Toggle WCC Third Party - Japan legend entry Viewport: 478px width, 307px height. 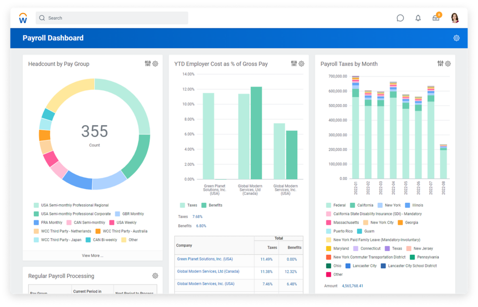(58, 240)
